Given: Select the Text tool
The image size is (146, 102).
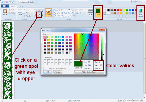Looking at the screenshot, I should click(42, 11).
